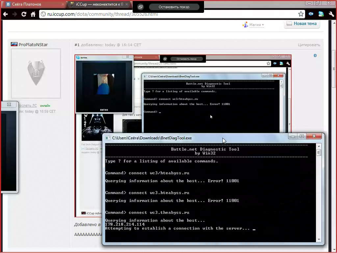The height and width of the screenshot is (253, 337).
Task: Click the post rating value 0
Action: pyautogui.click(x=315, y=55)
